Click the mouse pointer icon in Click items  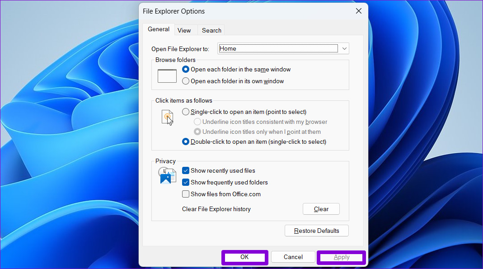click(167, 117)
